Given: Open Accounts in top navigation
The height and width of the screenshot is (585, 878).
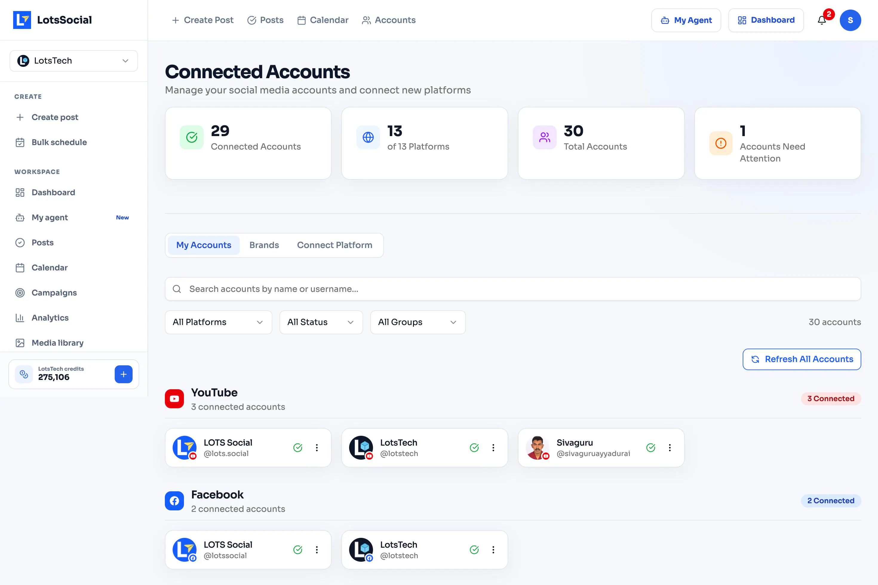Looking at the screenshot, I should pyautogui.click(x=389, y=20).
